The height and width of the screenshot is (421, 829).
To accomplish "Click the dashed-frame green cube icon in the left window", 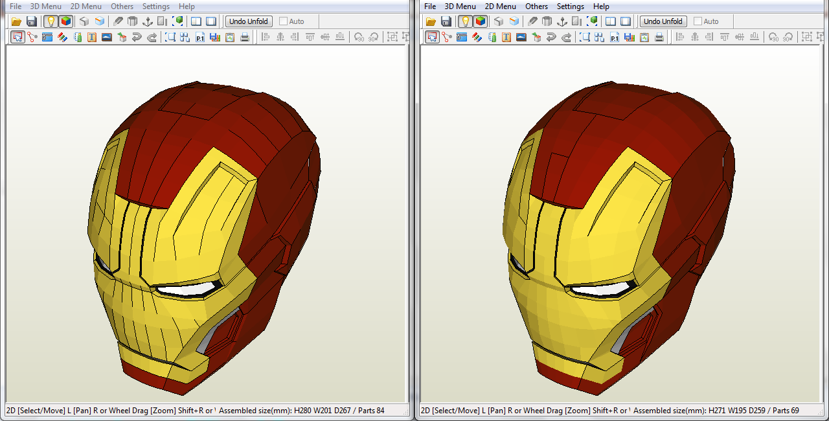I will click(x=177, y=21).
